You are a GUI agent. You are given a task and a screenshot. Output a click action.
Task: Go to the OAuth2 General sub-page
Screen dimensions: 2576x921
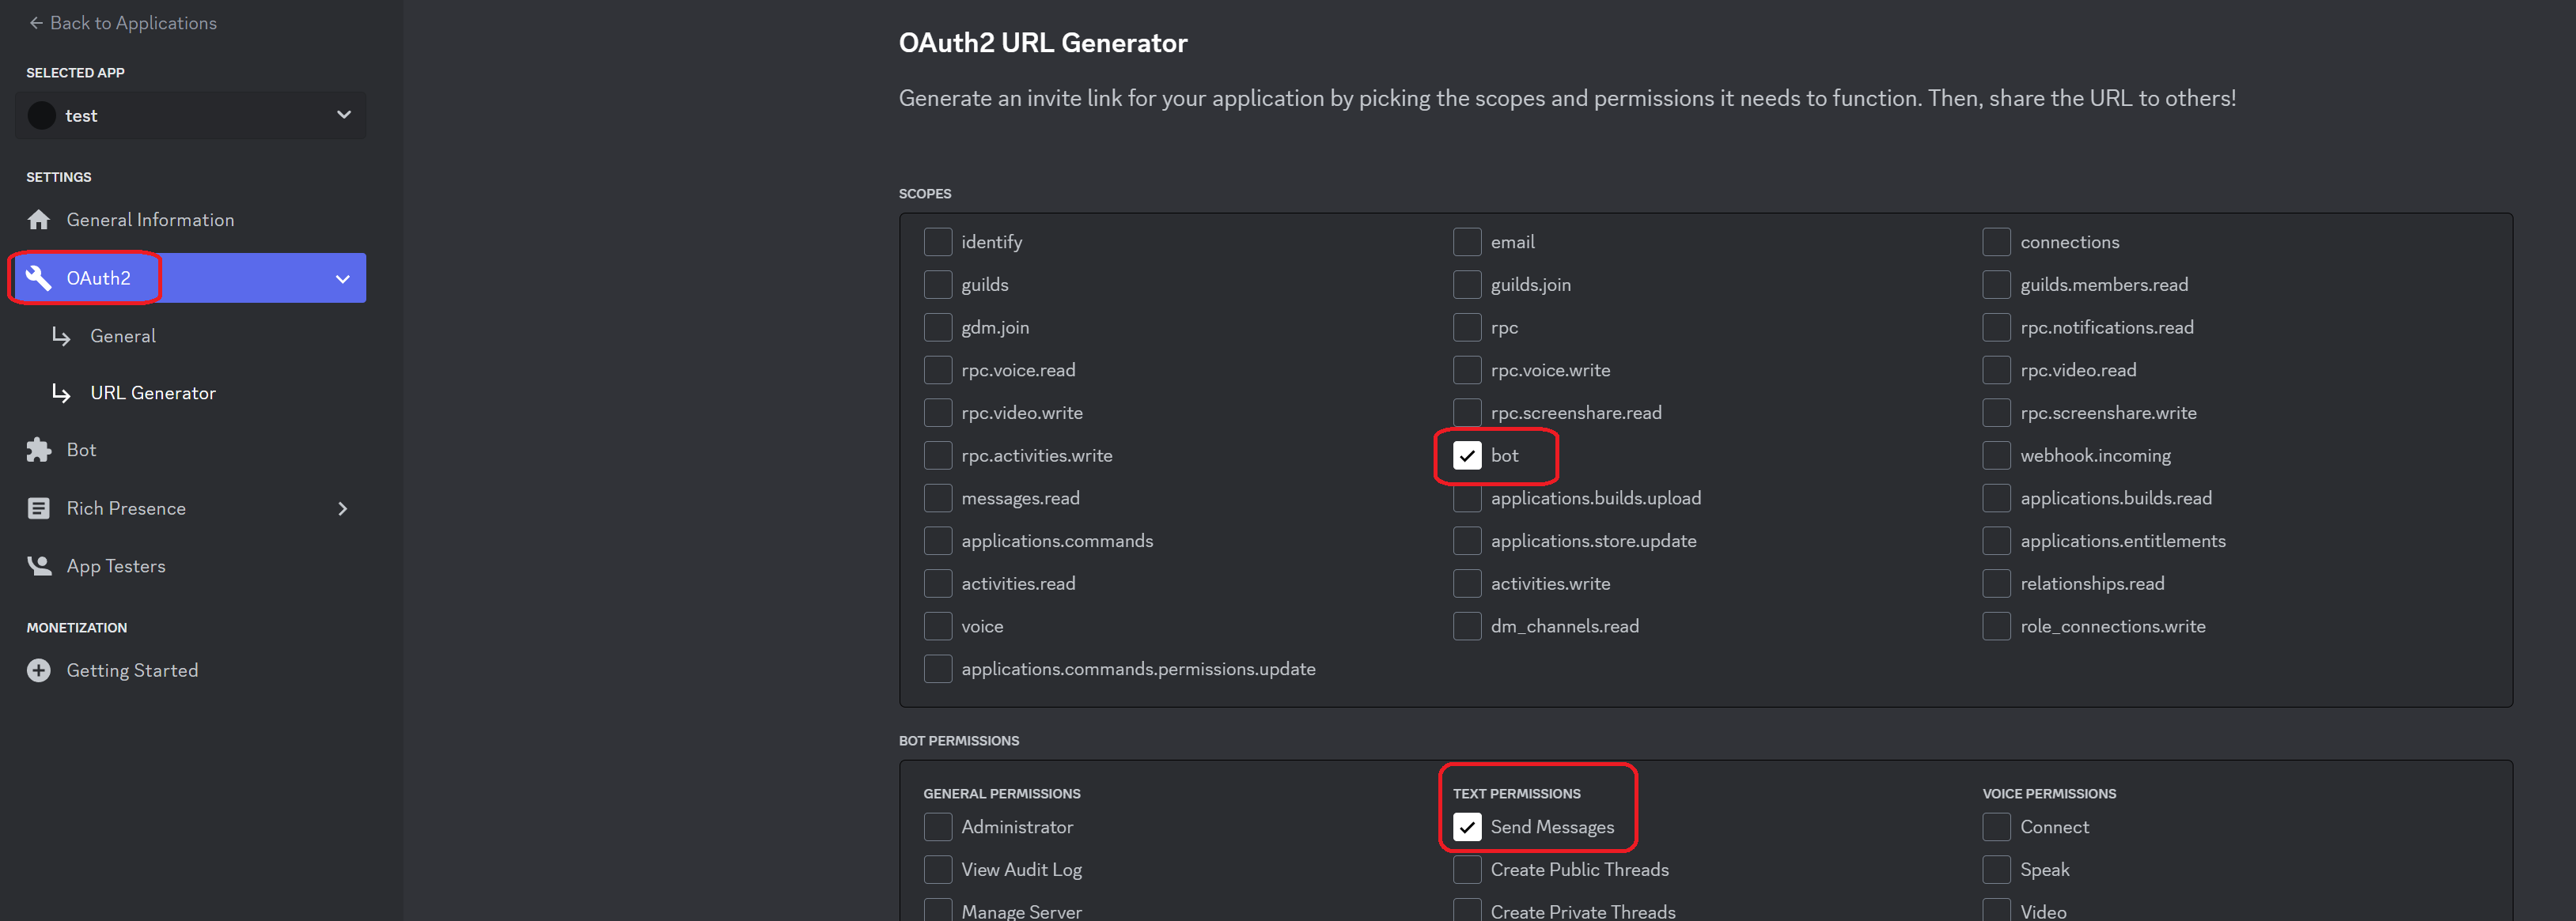[x=123, y=337]
